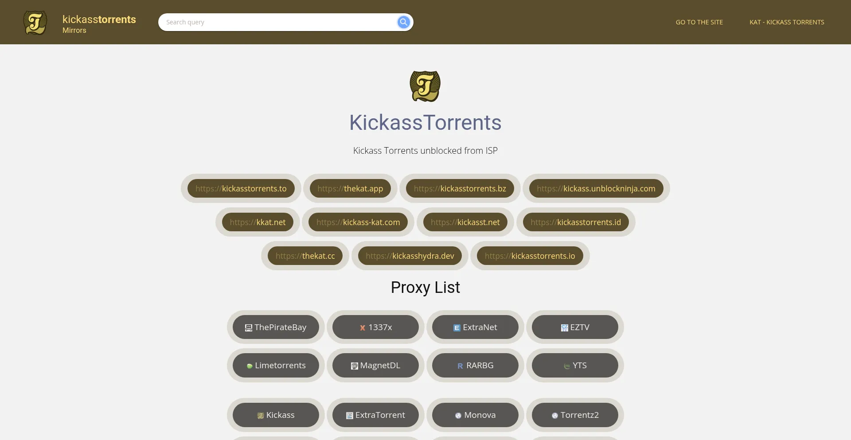
Task: Click the kickasshydra.dev mirror link
Action: (410, 256)
